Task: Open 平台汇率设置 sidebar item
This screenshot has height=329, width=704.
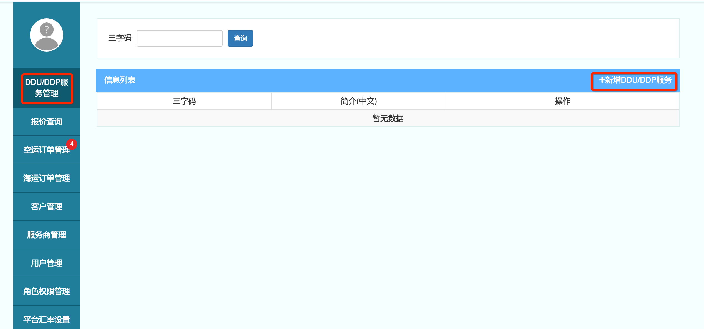Action: click(47, 320)
